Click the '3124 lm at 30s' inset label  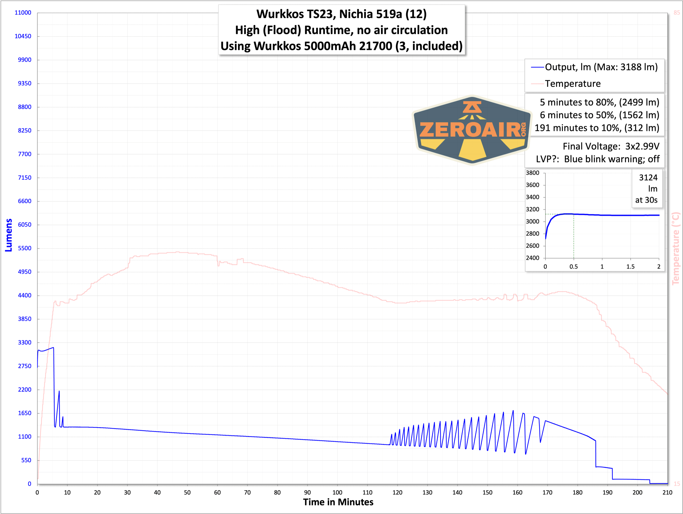coord(647,189)
